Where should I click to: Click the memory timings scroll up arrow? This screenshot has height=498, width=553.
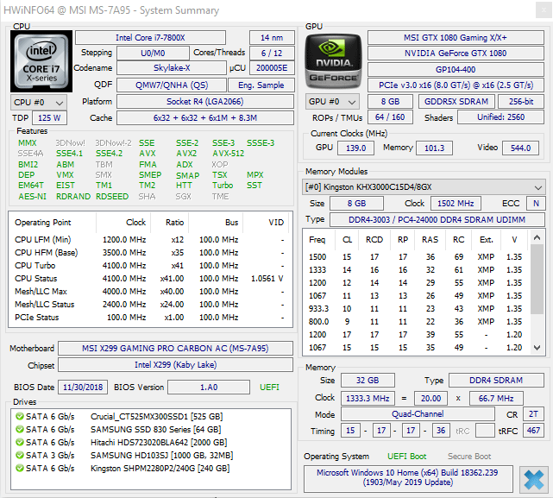(537, 237)
